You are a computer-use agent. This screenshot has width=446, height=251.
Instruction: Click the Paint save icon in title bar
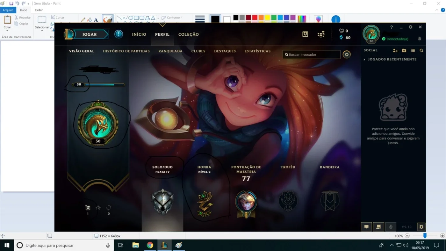click(x=11, y=4)
